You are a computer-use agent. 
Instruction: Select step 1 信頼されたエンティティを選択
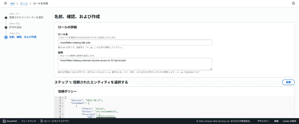tap(26, 17)
